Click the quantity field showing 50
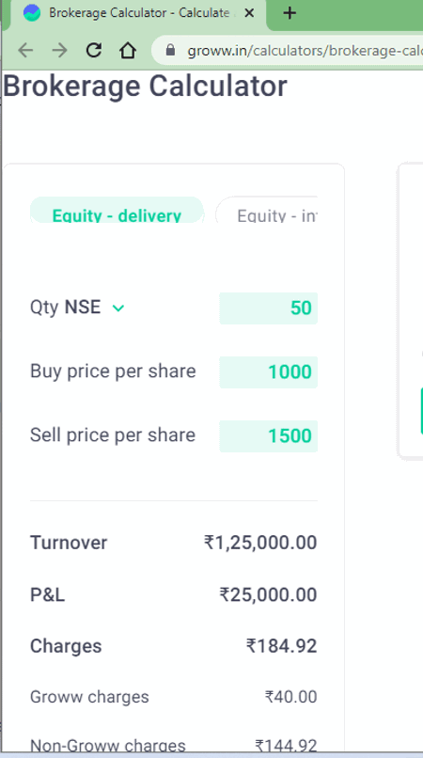 268,308
